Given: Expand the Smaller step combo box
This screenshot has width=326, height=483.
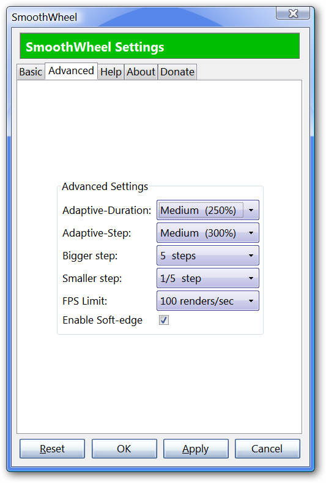Looking at the screenshot, I should click(208, 278).
